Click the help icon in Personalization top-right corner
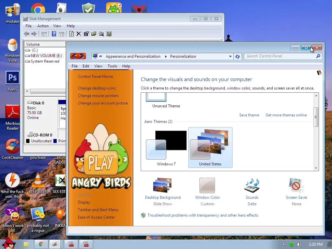Screen dimensions: 332x249 point(319,73)
